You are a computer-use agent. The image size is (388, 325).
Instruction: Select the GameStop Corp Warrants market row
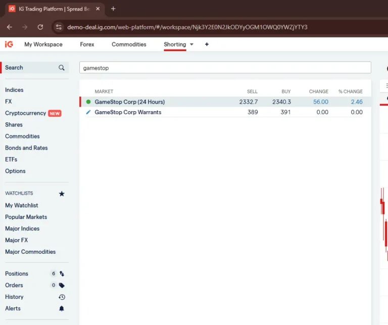click(225, 112)
